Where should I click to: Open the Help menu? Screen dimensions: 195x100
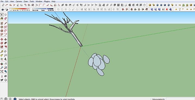pos(53,1)
